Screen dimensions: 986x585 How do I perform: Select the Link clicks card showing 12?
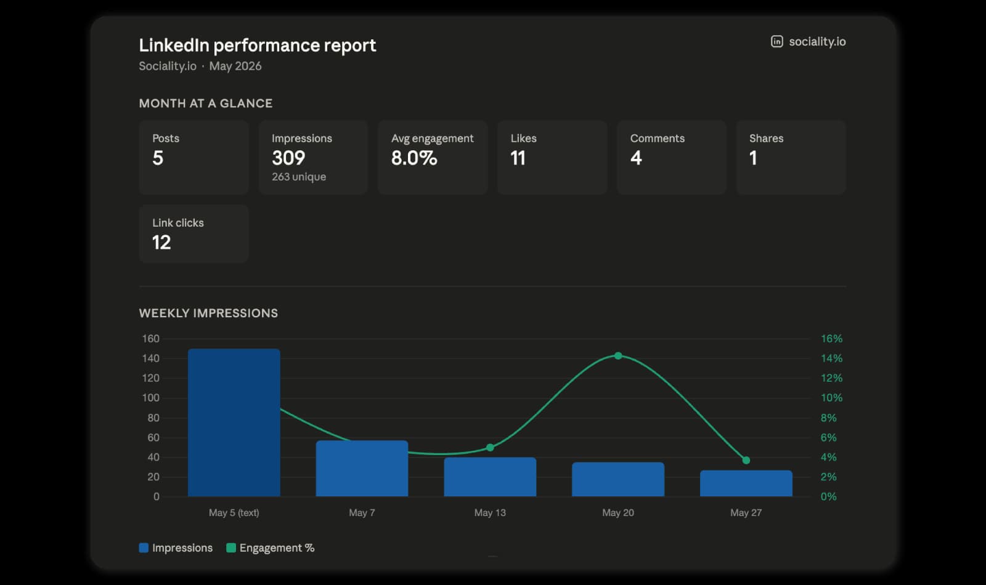click(194, 234)
